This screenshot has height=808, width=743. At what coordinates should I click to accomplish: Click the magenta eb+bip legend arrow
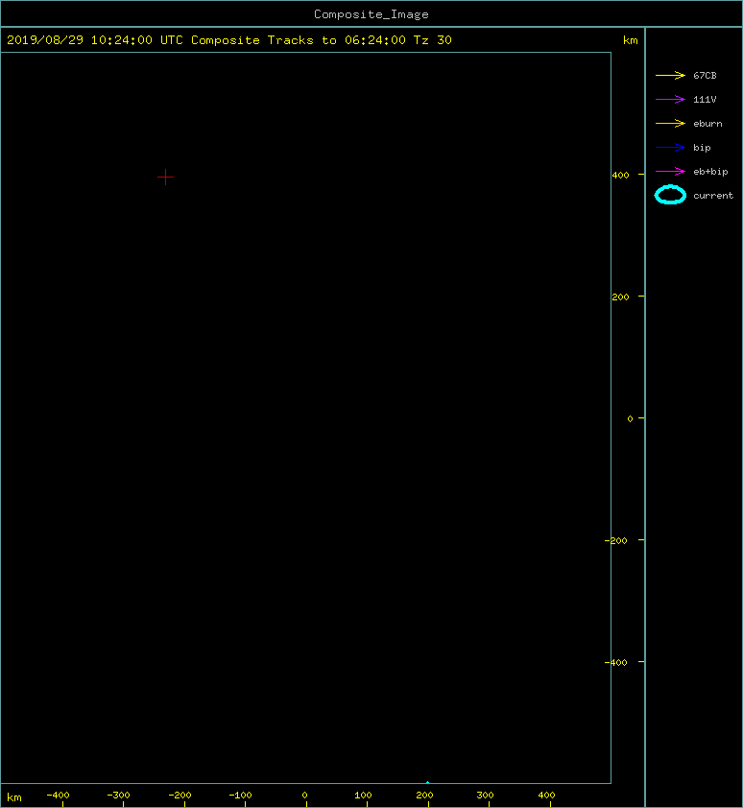pos(670,172)
